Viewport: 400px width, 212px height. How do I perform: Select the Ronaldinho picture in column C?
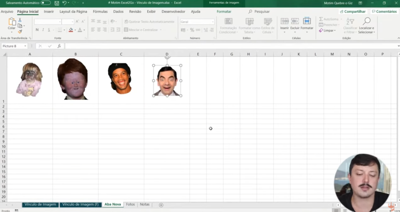pyautogui.click(x=120, y=78)
